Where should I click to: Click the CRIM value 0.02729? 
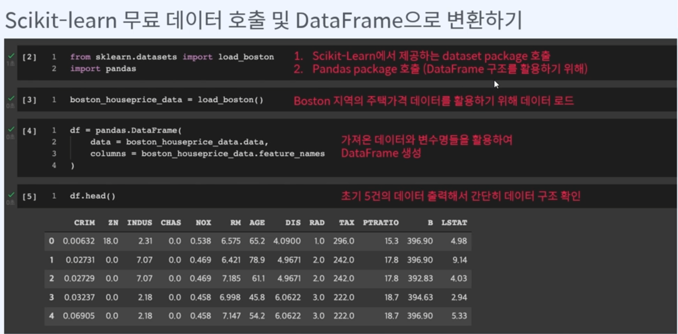click(x=80, y=278)
